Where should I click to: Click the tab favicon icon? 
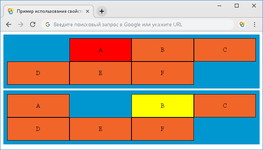11,11
